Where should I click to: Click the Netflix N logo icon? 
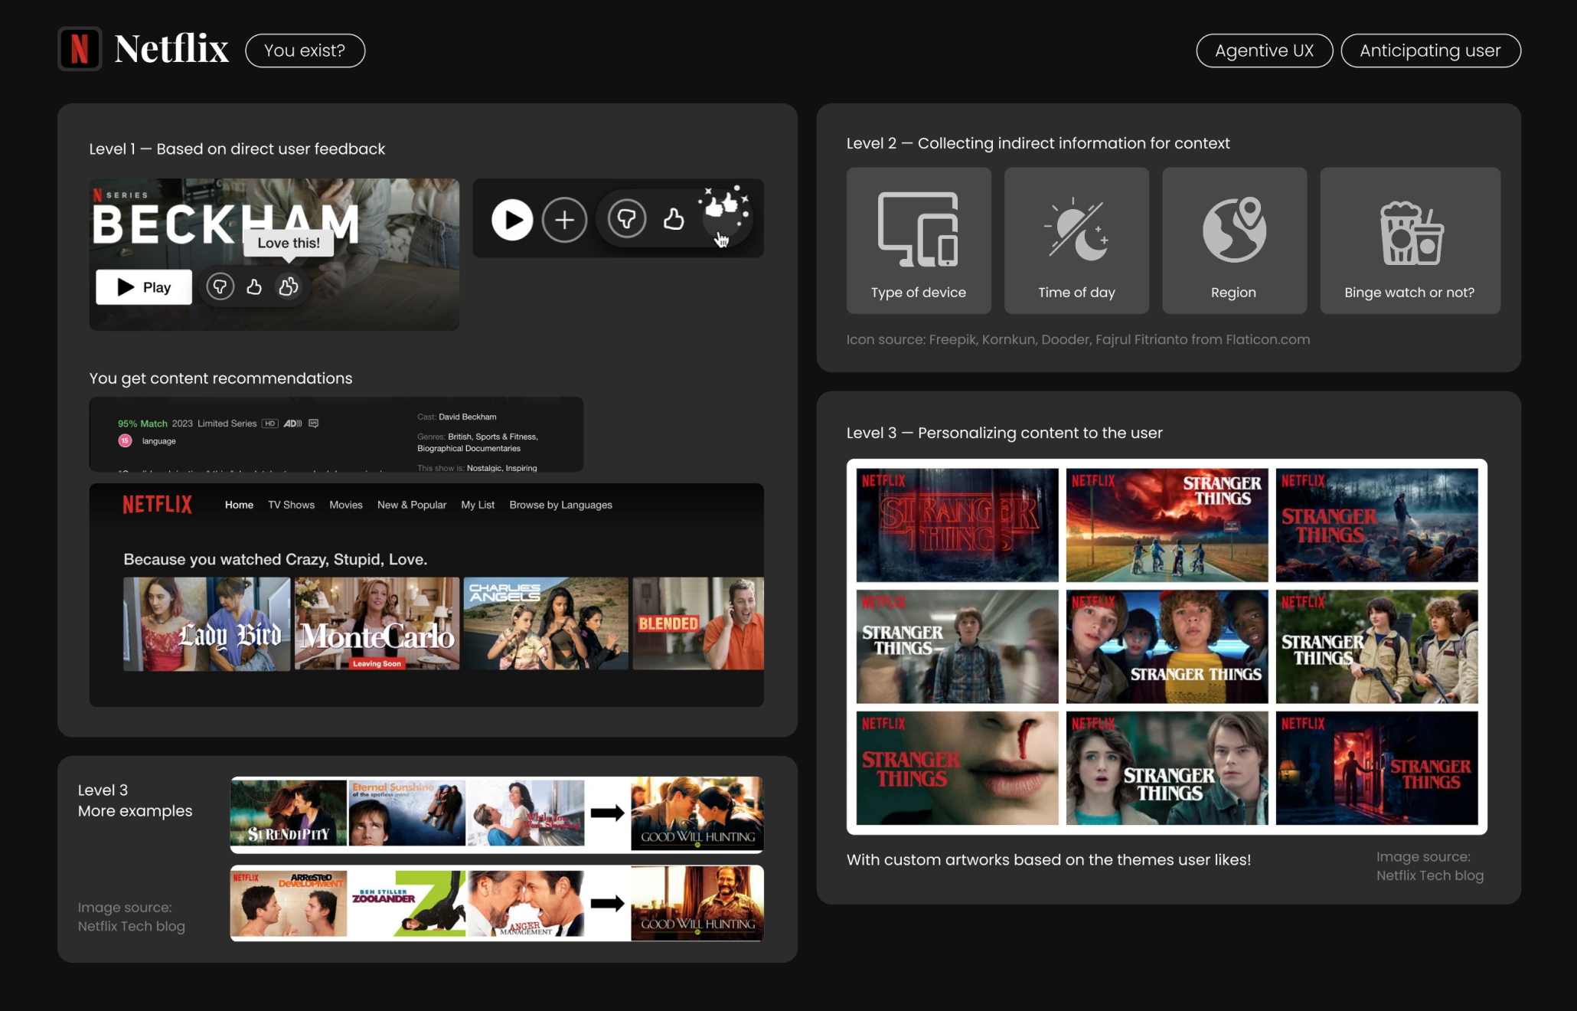[80, 49]
